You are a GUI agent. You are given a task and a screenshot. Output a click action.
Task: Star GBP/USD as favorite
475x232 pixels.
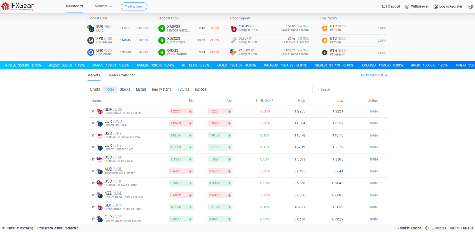(x=93, y=111)
